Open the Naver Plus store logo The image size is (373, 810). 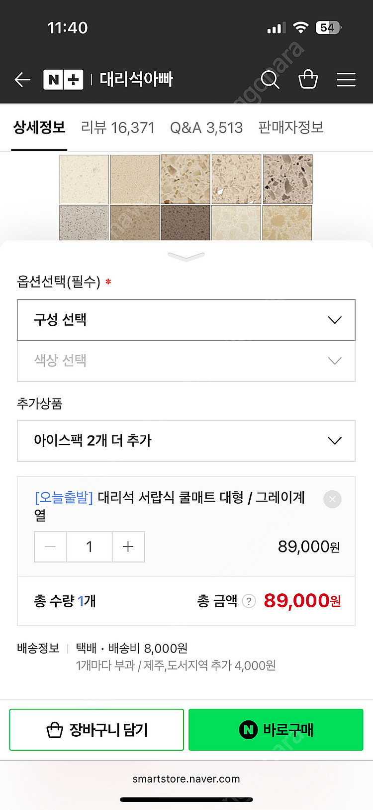point(63,79)
